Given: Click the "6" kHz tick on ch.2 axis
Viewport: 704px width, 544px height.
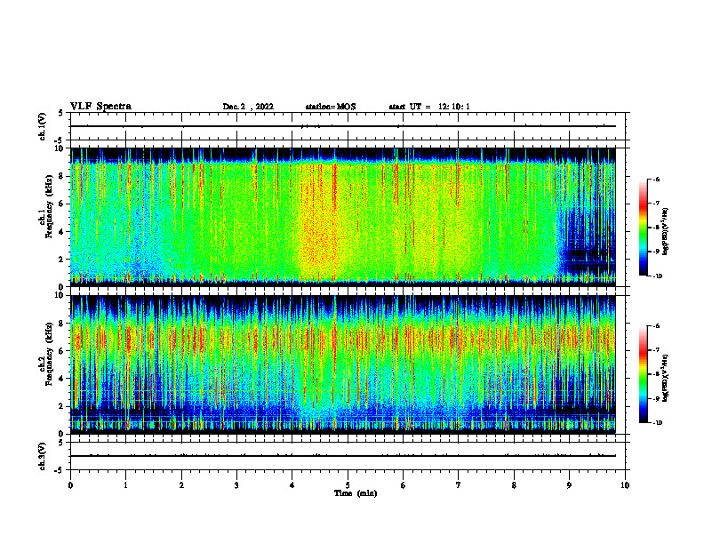Looking at the screenshot, I should pyautogui.click(x=61, y=351).
